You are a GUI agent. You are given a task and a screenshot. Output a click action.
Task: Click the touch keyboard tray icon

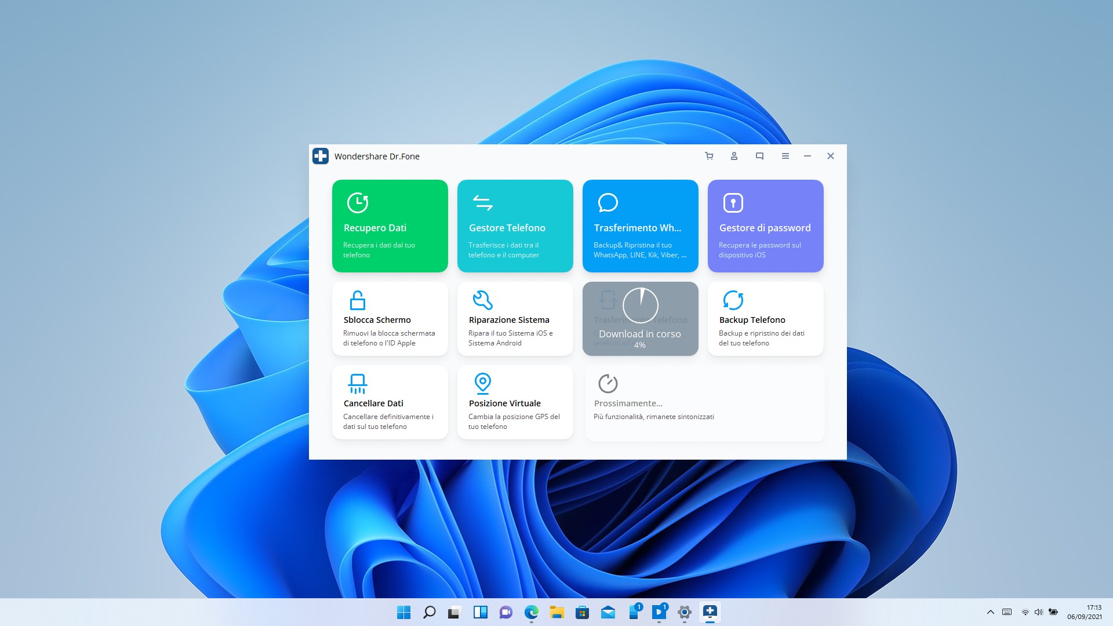[1007, 612]
